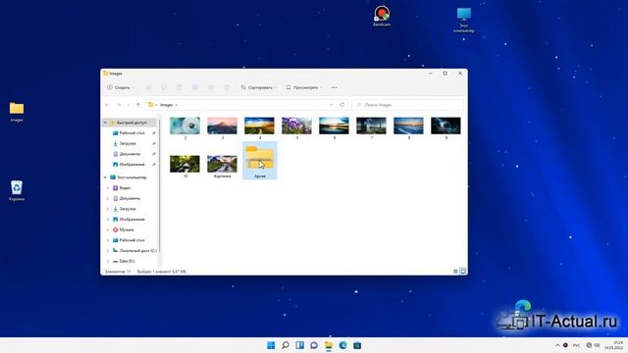
Task: Open Bandicam shortcut on desktop
Action: point(382,17)
